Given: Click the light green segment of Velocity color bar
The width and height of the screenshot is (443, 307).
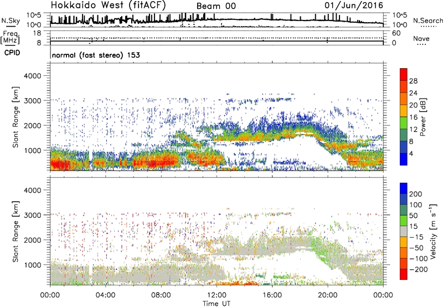Looking at the screenshot, I should coord(404,221).
